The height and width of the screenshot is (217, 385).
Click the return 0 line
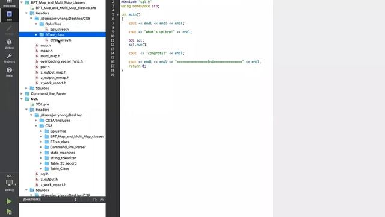pyautogui.click(x=137, y=66)
